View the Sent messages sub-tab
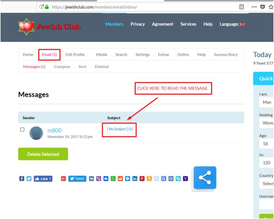The image size is (274, 219). pos(83,67)
